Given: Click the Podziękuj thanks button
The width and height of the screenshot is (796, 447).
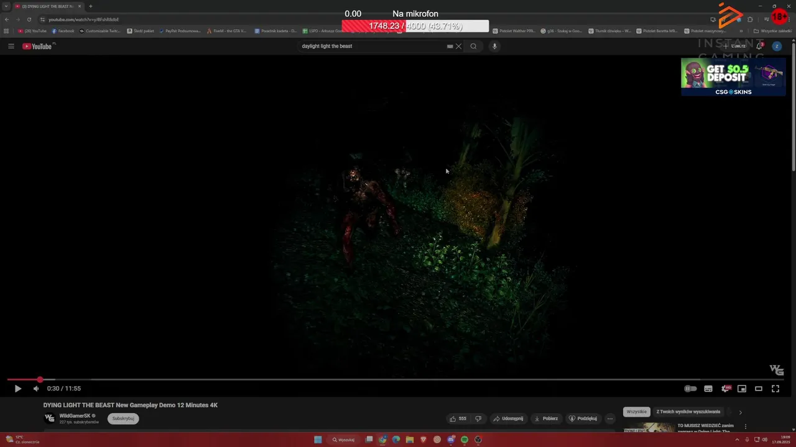Looking at the screenshot, I should (583, 418).
